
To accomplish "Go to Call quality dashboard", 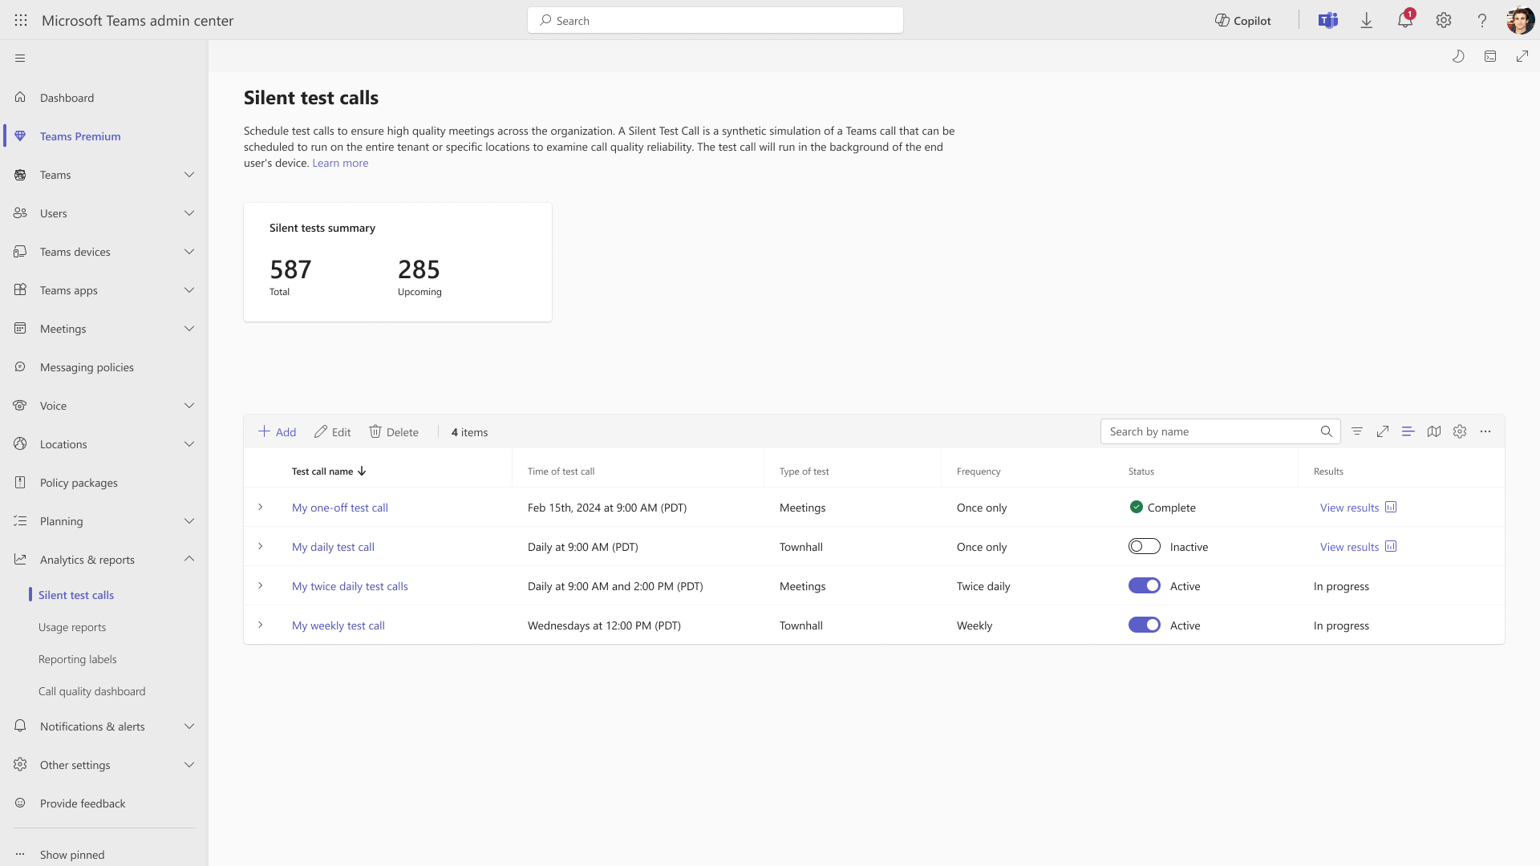I will click(91, 691).
